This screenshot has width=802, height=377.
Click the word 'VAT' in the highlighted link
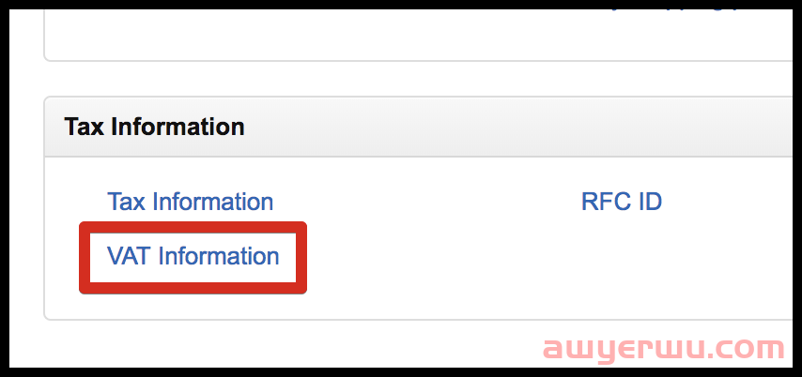click(129, 256)
